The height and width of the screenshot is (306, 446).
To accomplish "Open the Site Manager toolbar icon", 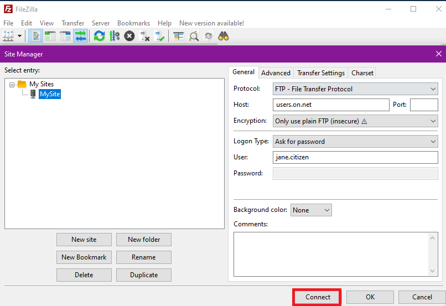I will (x=8, y=36).
